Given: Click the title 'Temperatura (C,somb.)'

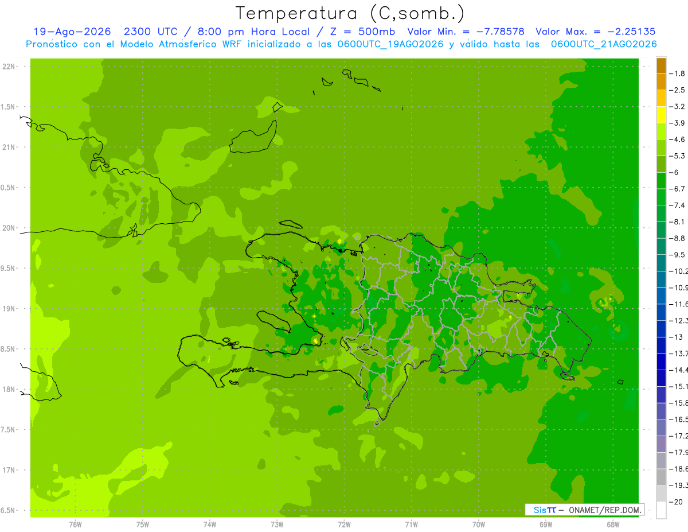Looking at the screenshot, I should [350, 13].
